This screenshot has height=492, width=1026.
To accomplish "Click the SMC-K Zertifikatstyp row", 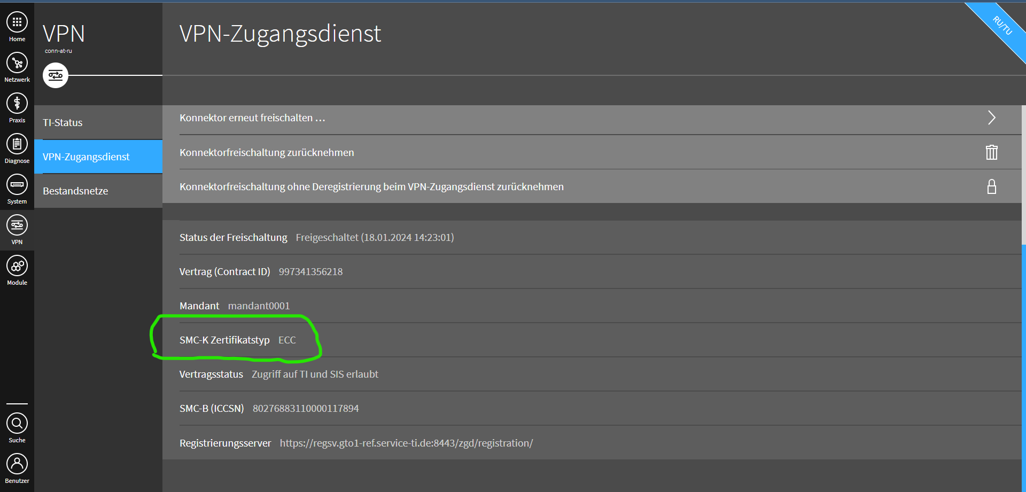I will click(238, 340).
